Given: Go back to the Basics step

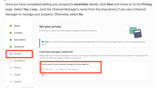Looking at the screenshot, I should tap(17, 26).
